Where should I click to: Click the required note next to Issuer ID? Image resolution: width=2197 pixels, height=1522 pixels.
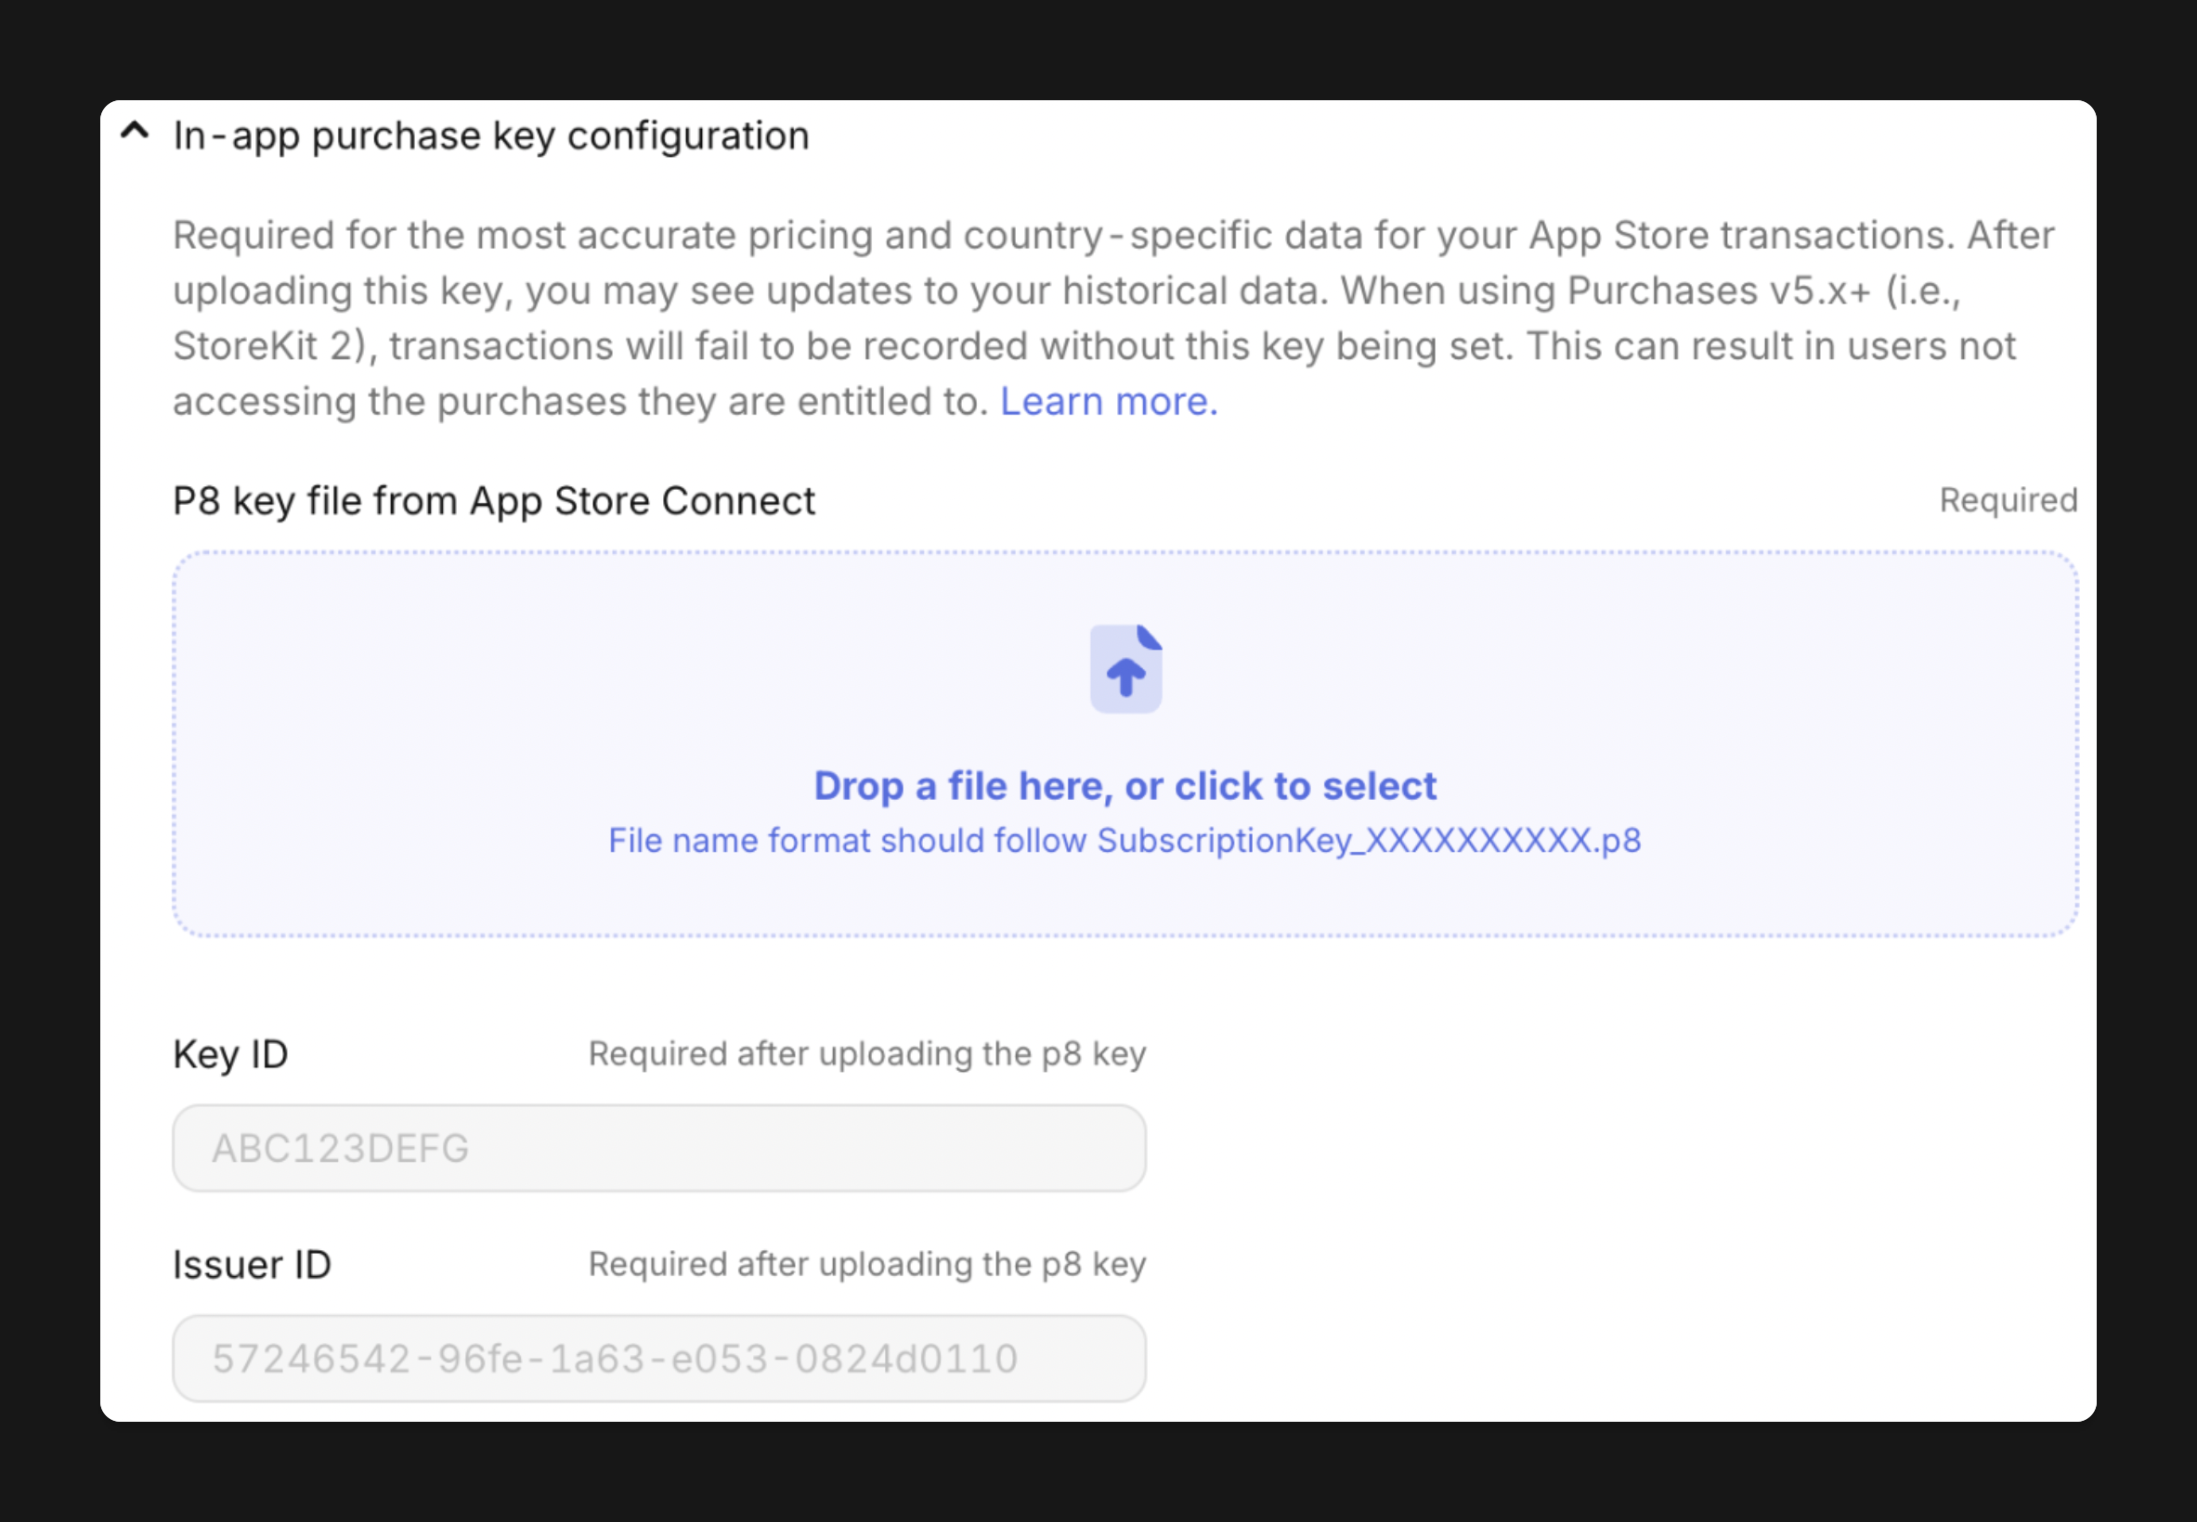coord(866,1264)
